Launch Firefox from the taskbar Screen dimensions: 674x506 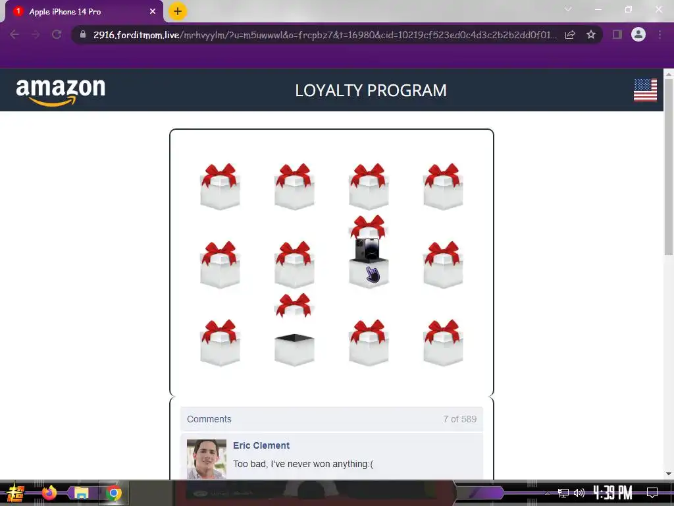(49, 493)
